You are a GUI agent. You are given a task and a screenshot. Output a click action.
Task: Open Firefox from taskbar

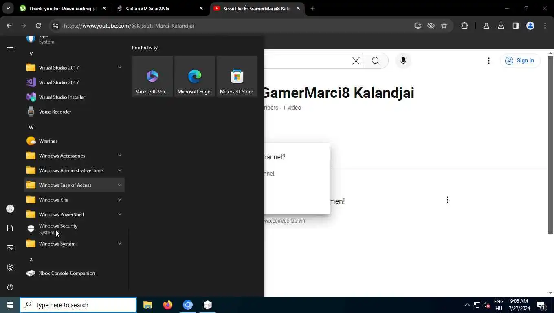(168, 305)
